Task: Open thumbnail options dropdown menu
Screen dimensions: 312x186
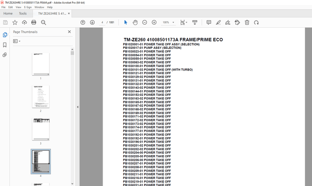Action: point(17,41)
